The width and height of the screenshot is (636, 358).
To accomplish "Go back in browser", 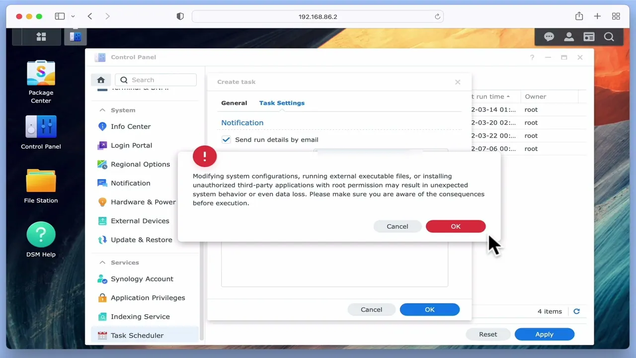I will (90, 16).
